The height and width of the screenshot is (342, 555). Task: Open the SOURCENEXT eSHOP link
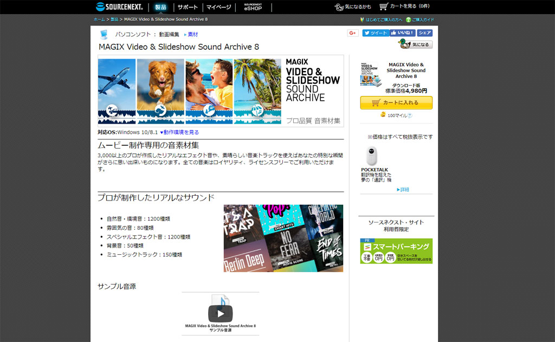(x=253, y=7)
